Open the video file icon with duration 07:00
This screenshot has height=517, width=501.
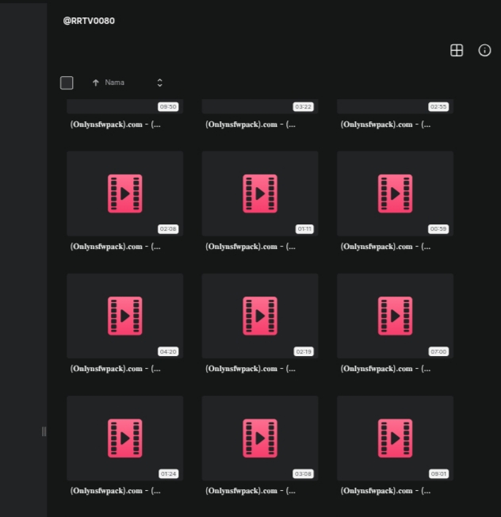pyautogui.click(x=395, y=316)
